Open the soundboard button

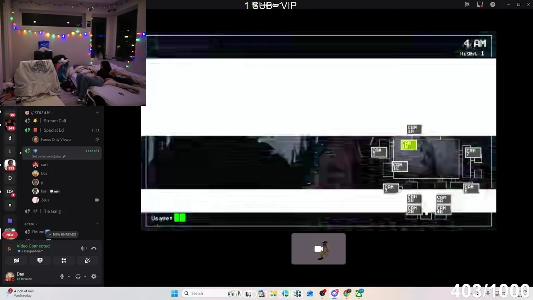tap(87, 260)
